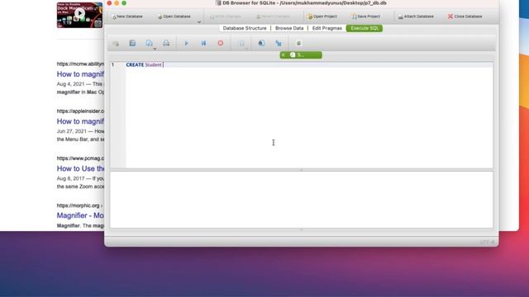Click the open SQL file icon

tap(132, 43)
